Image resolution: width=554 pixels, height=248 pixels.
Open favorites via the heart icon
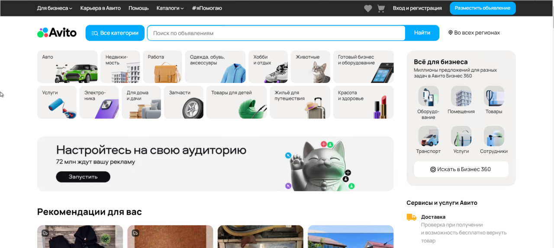(368, 8)
